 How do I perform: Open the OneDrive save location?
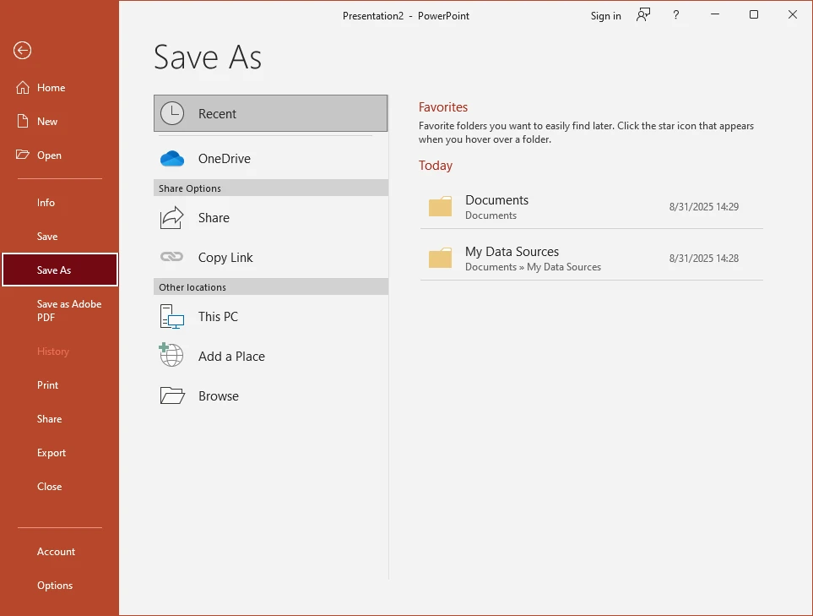click(x=172, y=157)
